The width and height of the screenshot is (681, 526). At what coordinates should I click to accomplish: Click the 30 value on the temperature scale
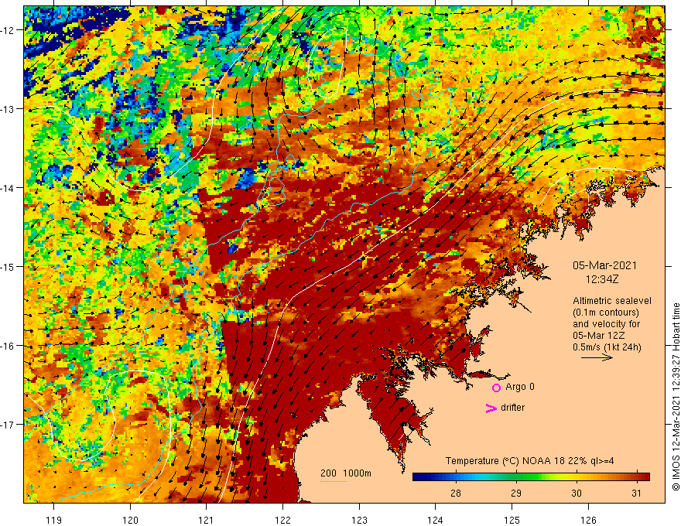pos(577,493)
